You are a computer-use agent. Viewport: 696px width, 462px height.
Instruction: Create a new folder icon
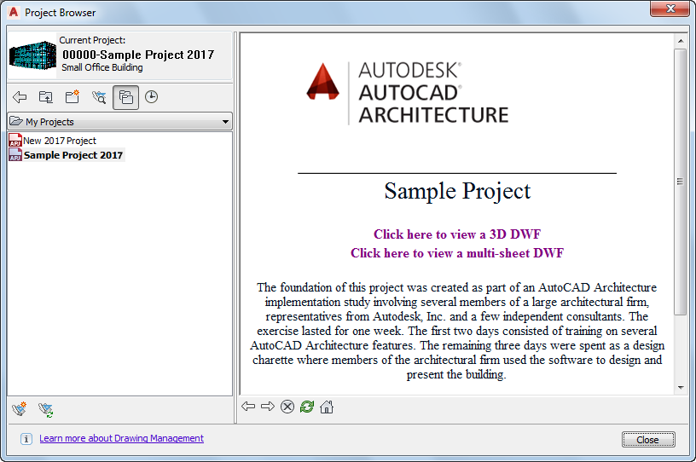tap(72, 97)
